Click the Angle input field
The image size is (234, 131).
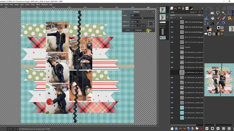tap(134, 15)
